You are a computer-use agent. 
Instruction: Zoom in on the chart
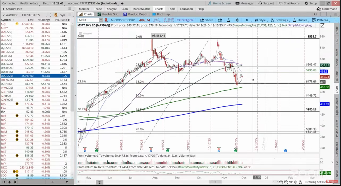[x=286, y=182]
